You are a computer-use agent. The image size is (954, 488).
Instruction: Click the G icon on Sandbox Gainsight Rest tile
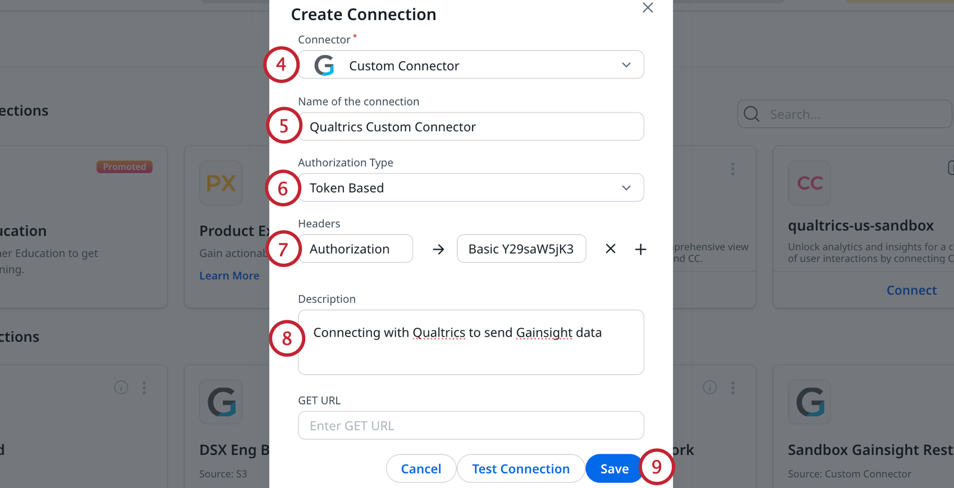coord(809,402)
